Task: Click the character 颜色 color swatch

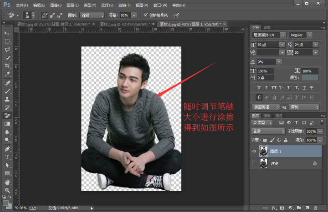Action: [310, 78]
